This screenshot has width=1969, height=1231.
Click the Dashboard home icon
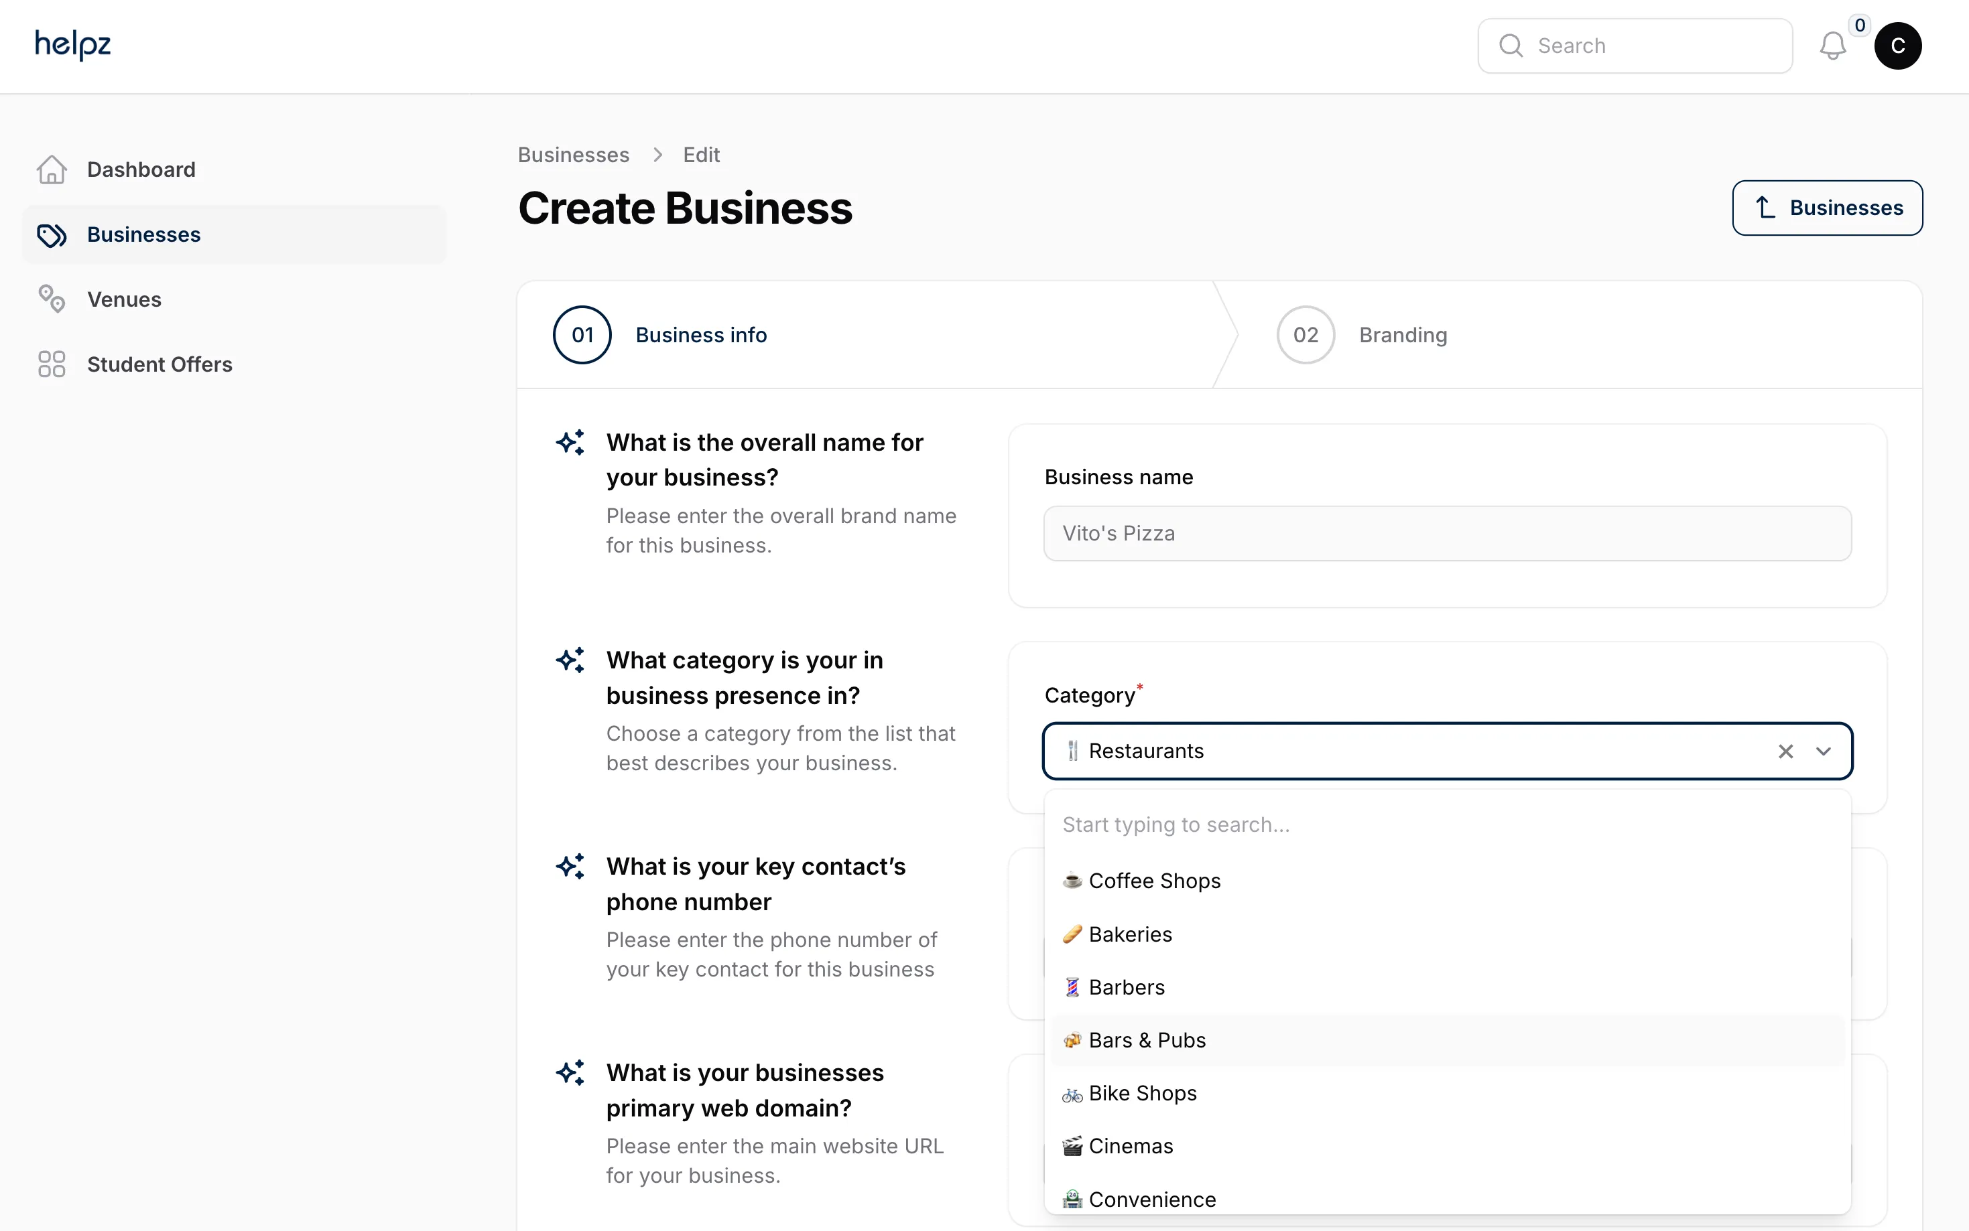(x=52, y=169)
